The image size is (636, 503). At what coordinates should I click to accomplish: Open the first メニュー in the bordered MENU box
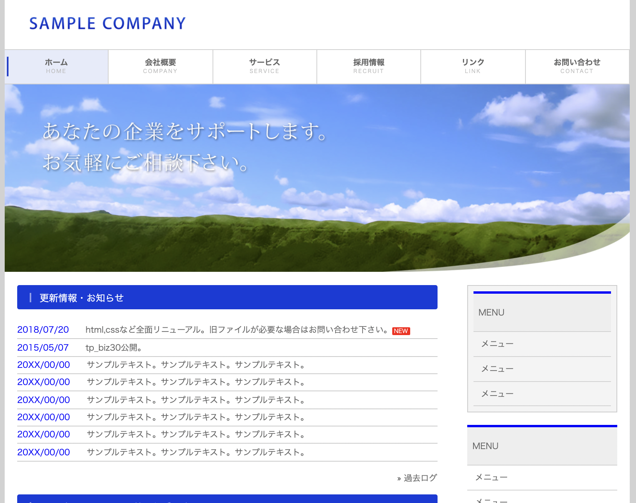click(497, 344)
